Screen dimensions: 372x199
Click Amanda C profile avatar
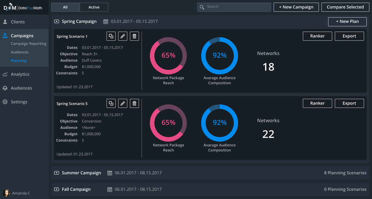pyautogui.click(x=6, y=193)
